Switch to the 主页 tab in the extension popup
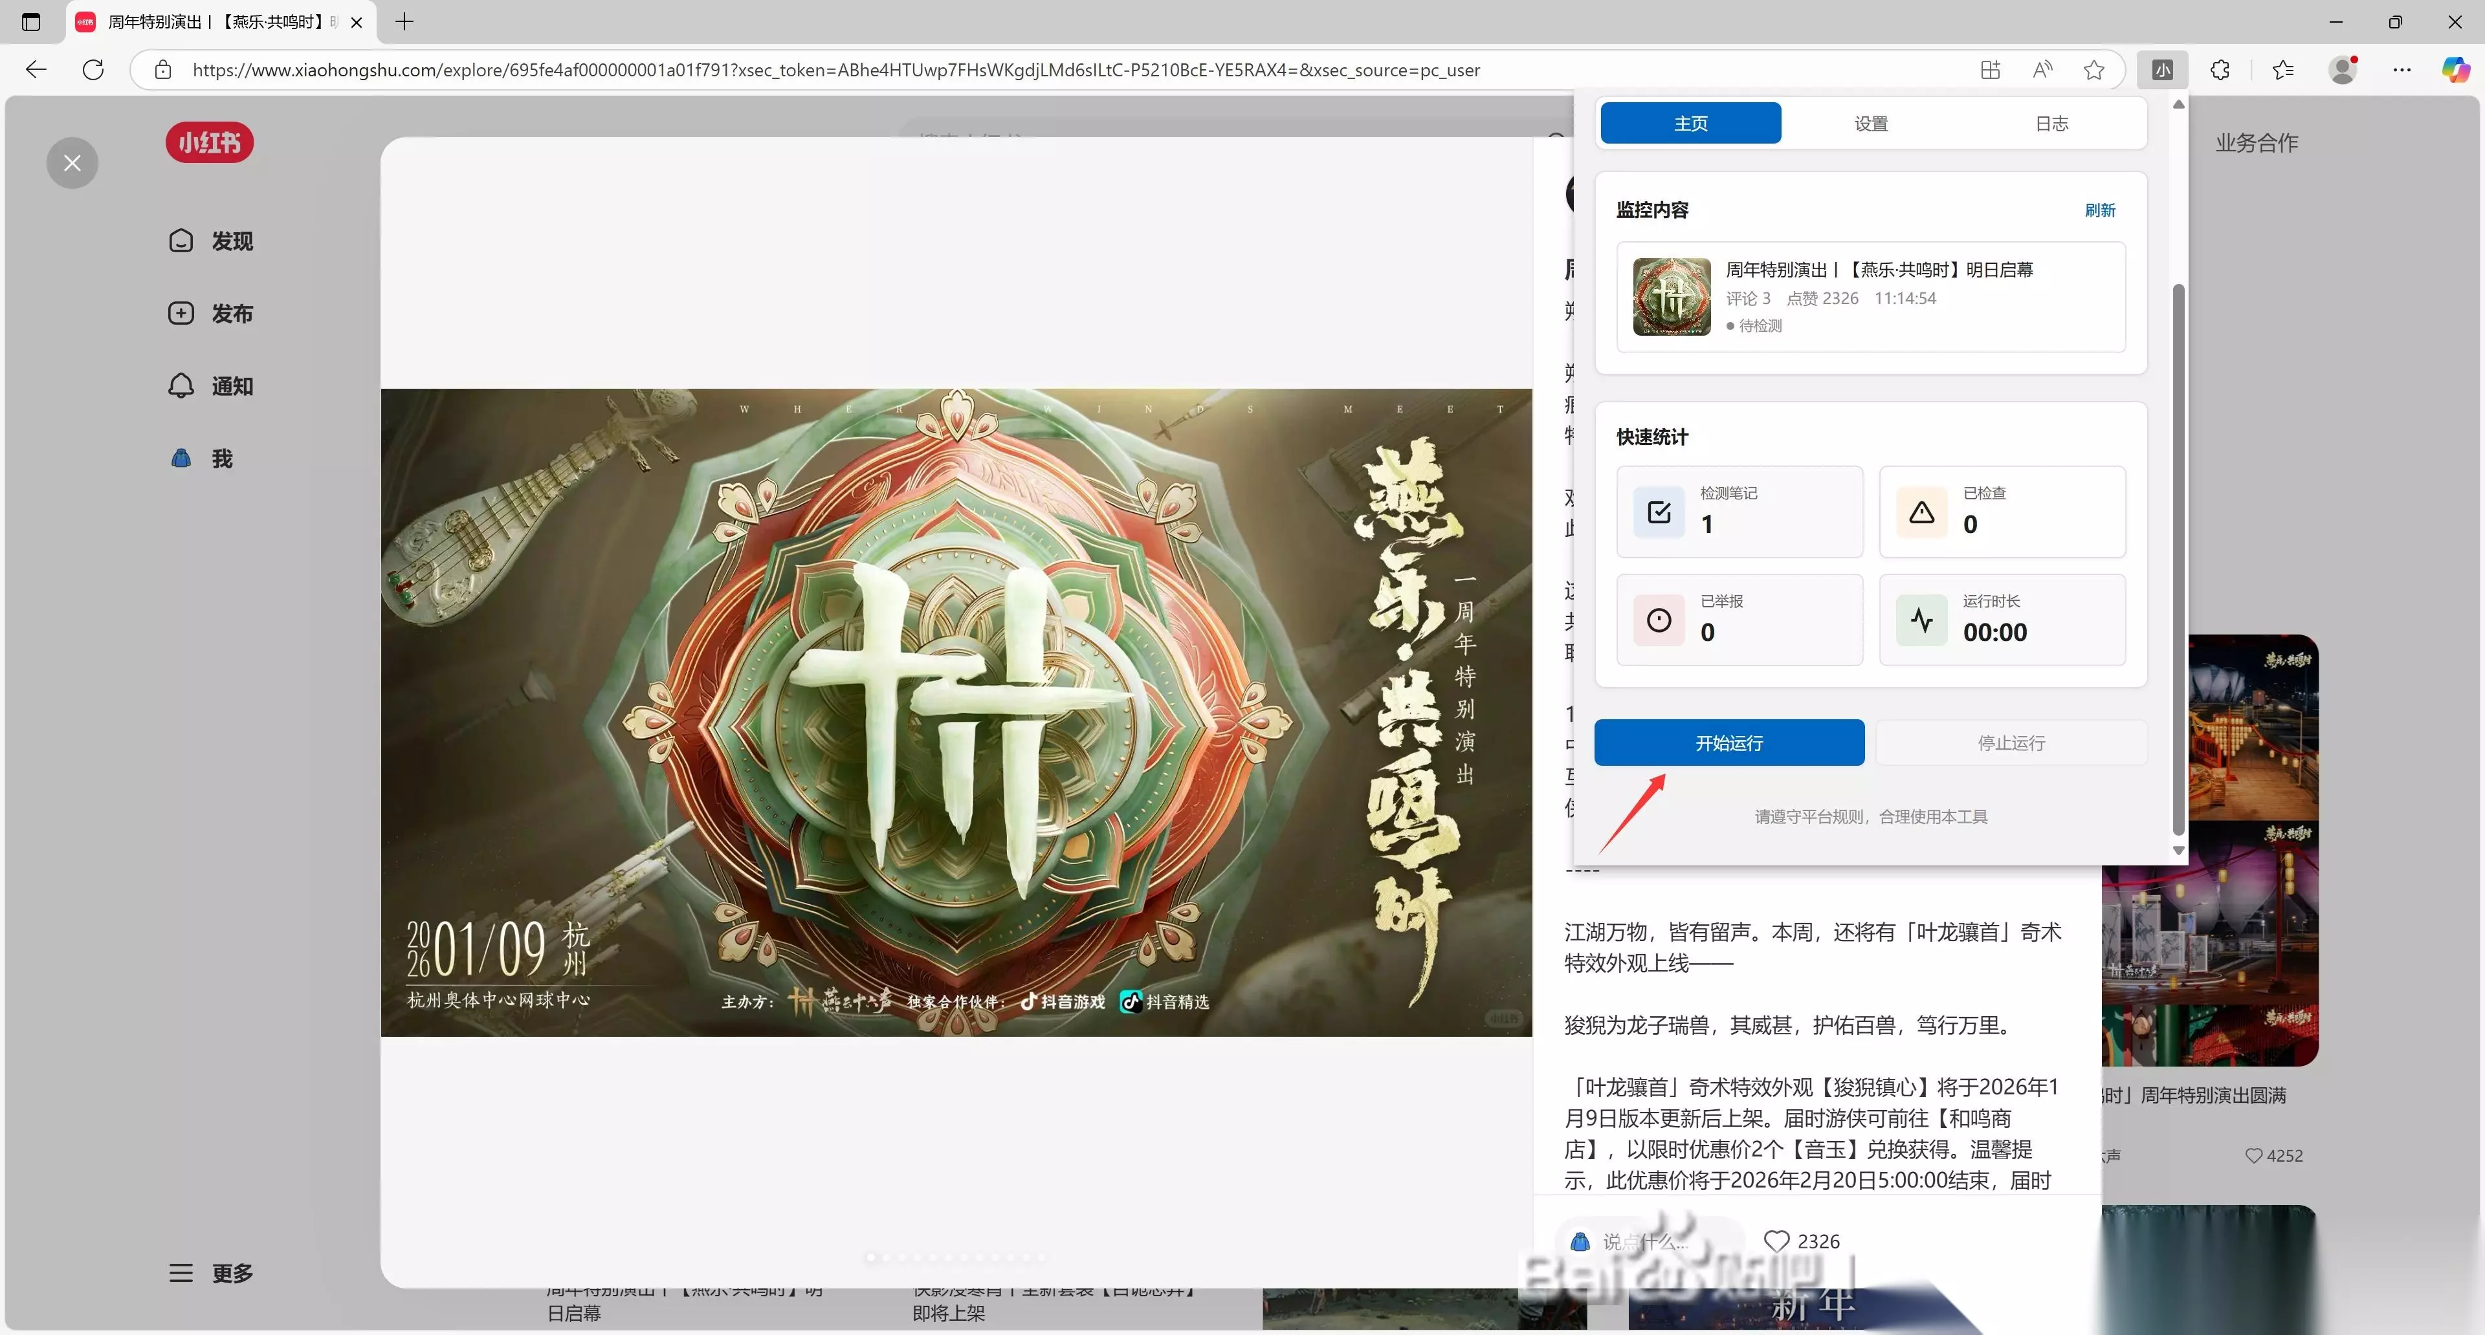Screen dimensions: 2485x1335 [1690, 124]
